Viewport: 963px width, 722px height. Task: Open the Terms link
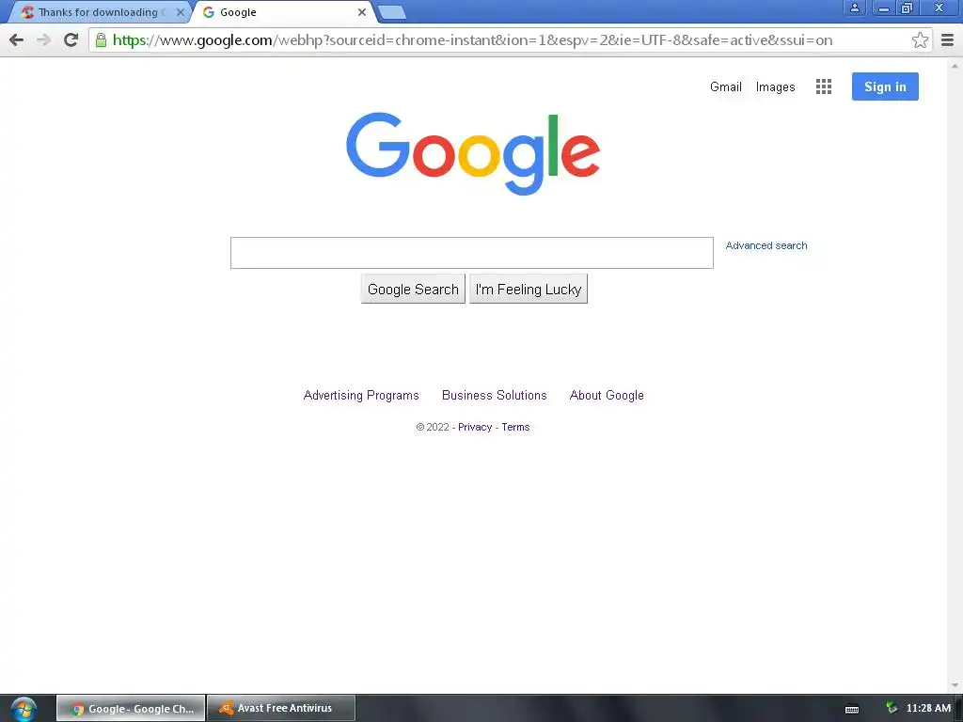tap(515, 428)
